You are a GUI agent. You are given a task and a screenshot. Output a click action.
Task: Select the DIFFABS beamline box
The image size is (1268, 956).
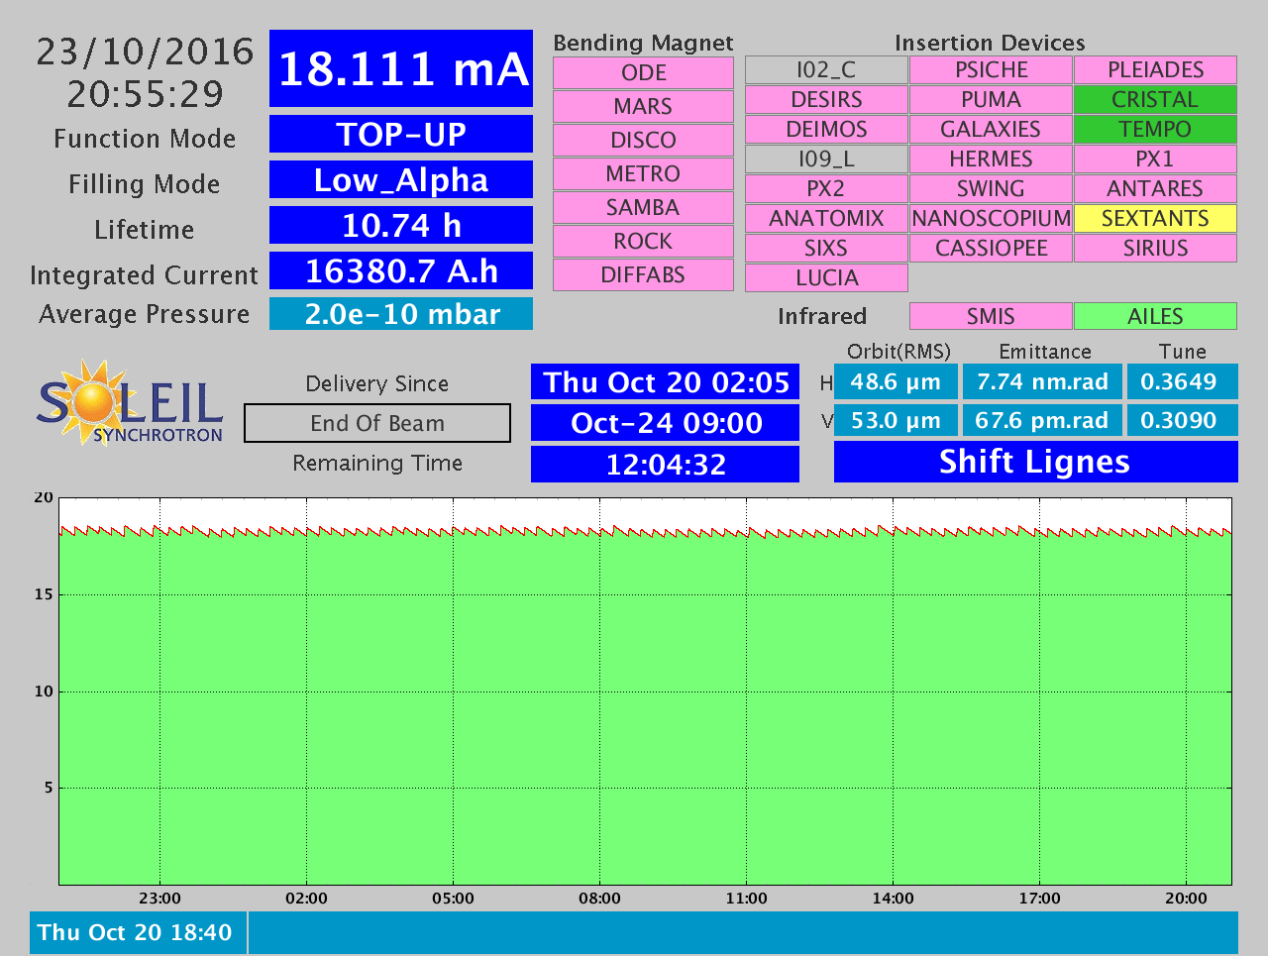(x=643, y=275)
